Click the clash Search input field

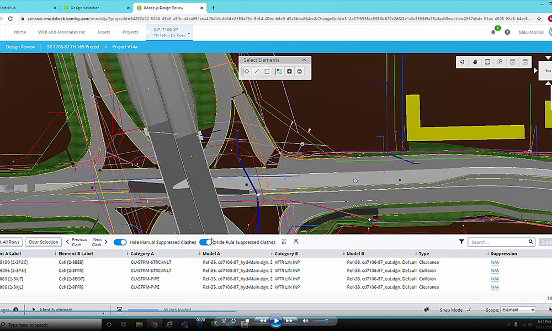coord(499,242)
